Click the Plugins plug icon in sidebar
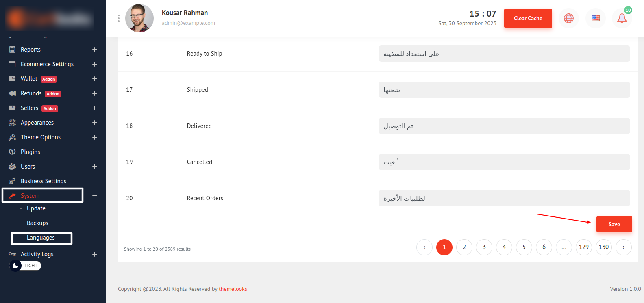Viewport: 644px width, 303px height. [12, 152]
